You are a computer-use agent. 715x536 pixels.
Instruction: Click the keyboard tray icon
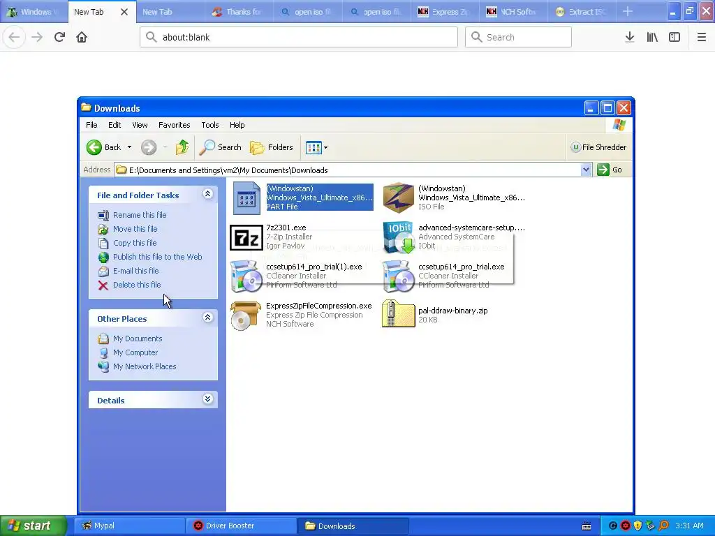click(587, 526)
